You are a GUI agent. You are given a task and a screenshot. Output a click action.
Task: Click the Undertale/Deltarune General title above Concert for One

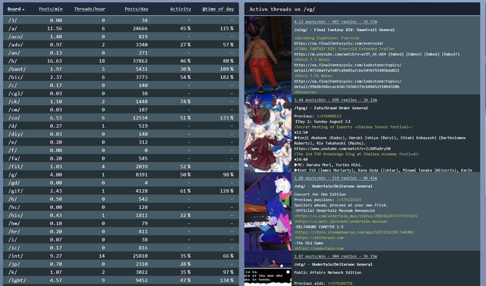[333, 186]
